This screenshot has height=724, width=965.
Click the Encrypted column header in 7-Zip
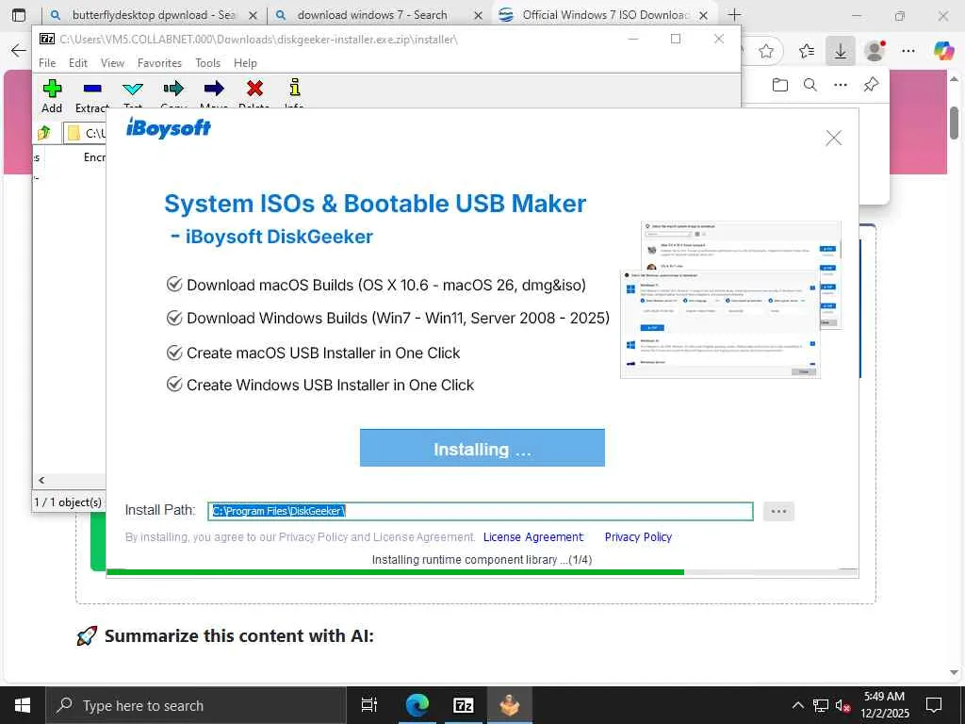[94, 157]
